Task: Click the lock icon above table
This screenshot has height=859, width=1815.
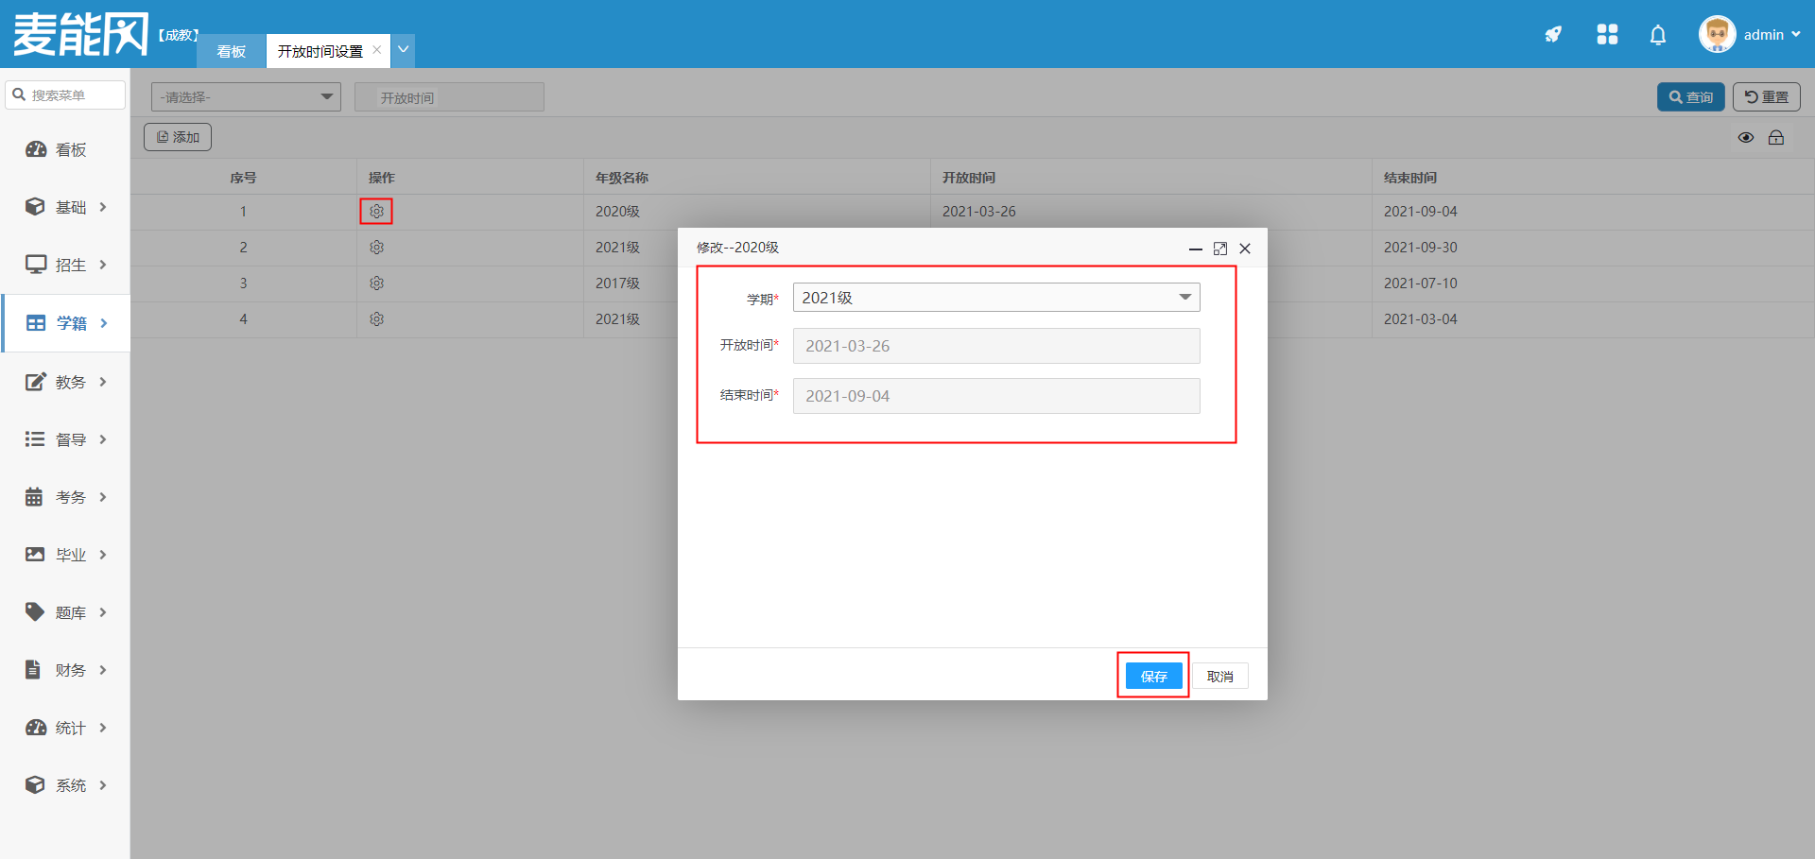Action: tap(1776, 138)
